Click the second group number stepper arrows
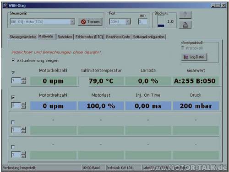229x172 pixels. (x=23, y=105)
